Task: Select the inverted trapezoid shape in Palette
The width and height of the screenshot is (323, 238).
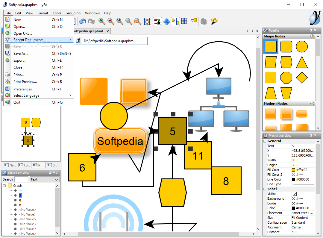Action: coord(286,93)
